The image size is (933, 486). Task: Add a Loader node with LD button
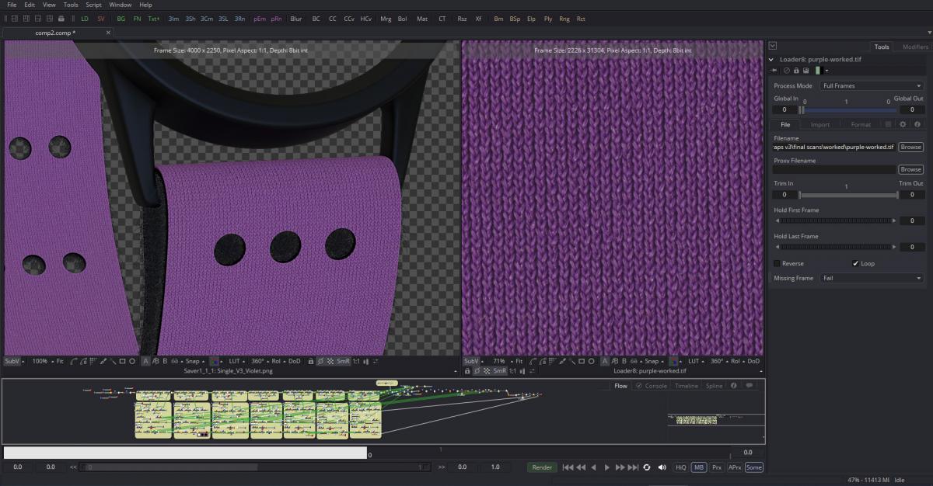point(85,19)
